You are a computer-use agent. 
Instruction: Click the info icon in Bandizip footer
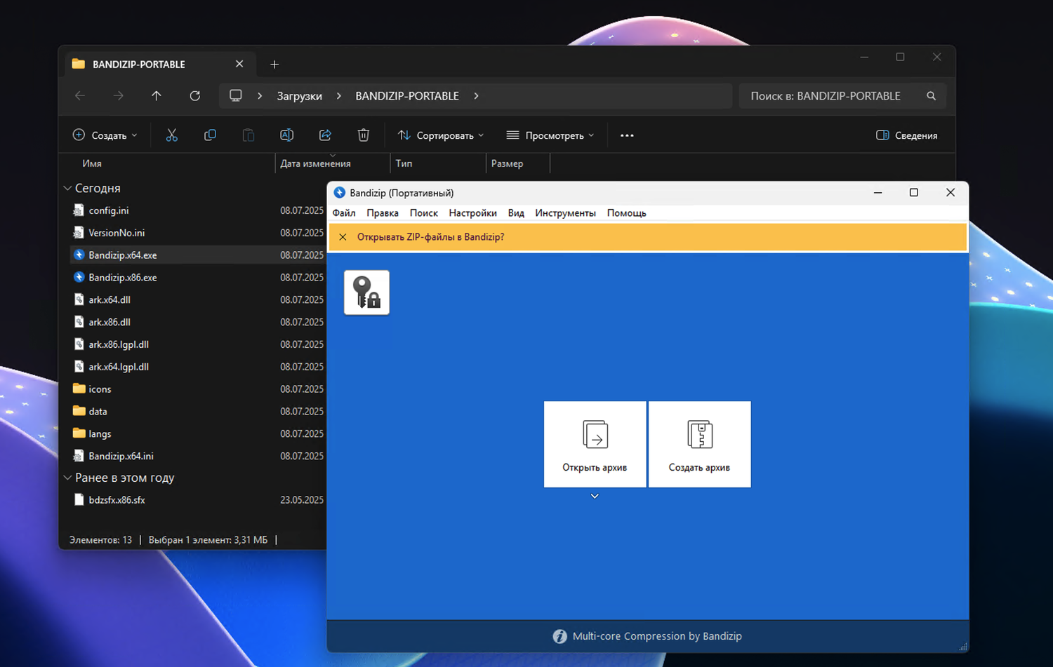[559, 636]
